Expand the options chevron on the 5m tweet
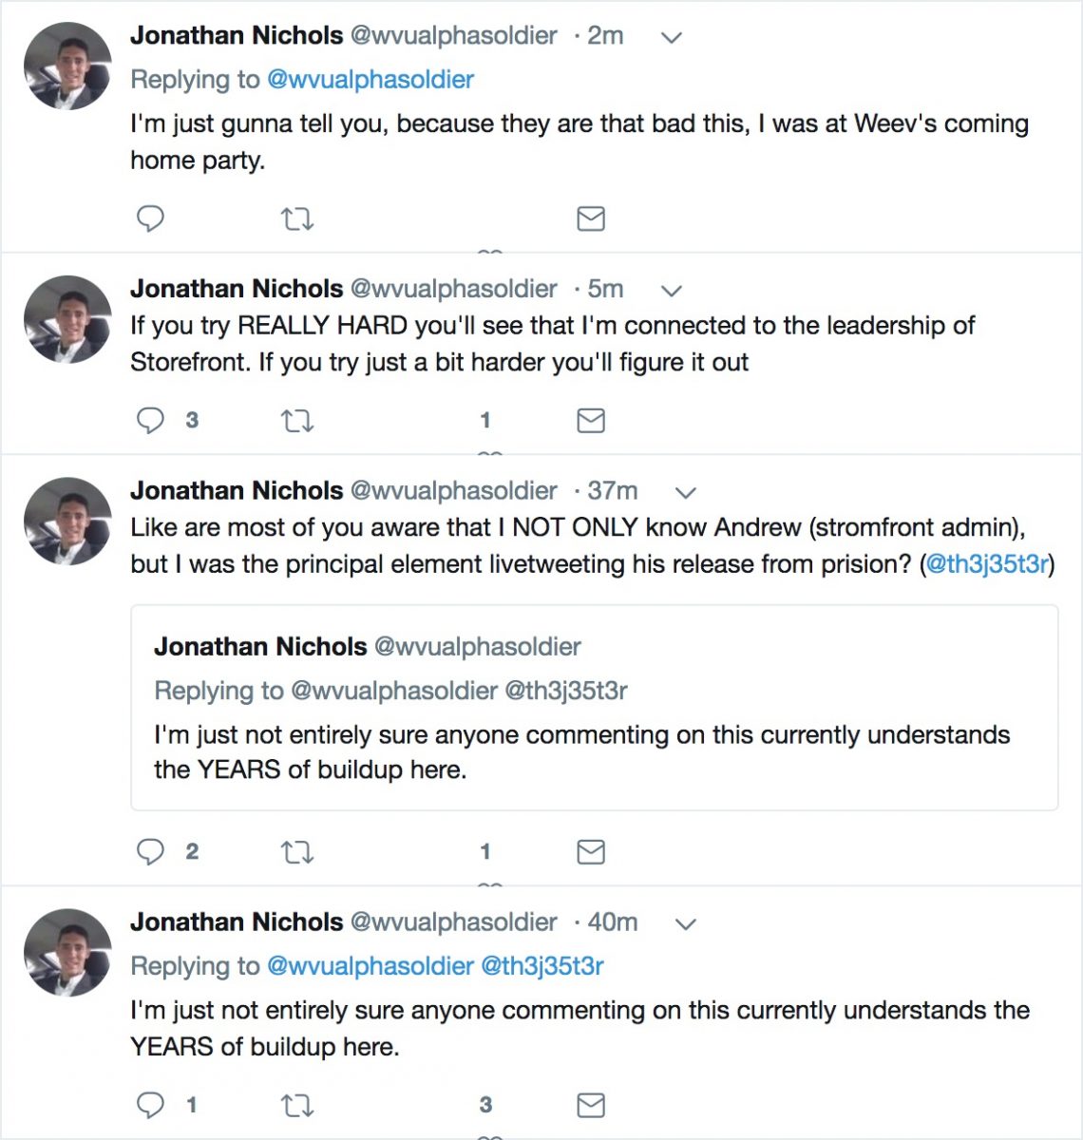1083x1140 pixels. [x=672, y=291]
